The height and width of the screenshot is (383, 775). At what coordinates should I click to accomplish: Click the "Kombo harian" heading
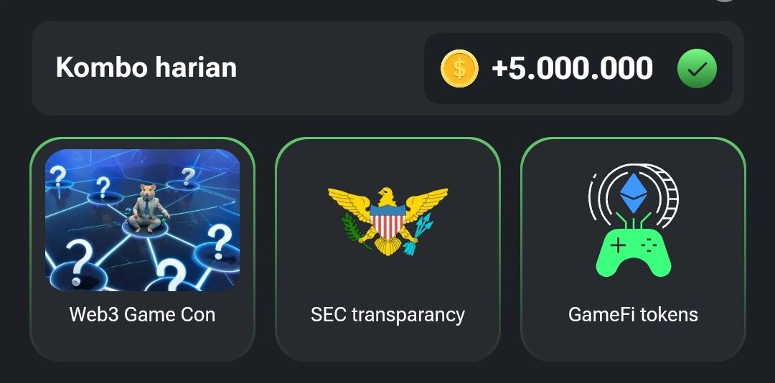pos(146,67)
